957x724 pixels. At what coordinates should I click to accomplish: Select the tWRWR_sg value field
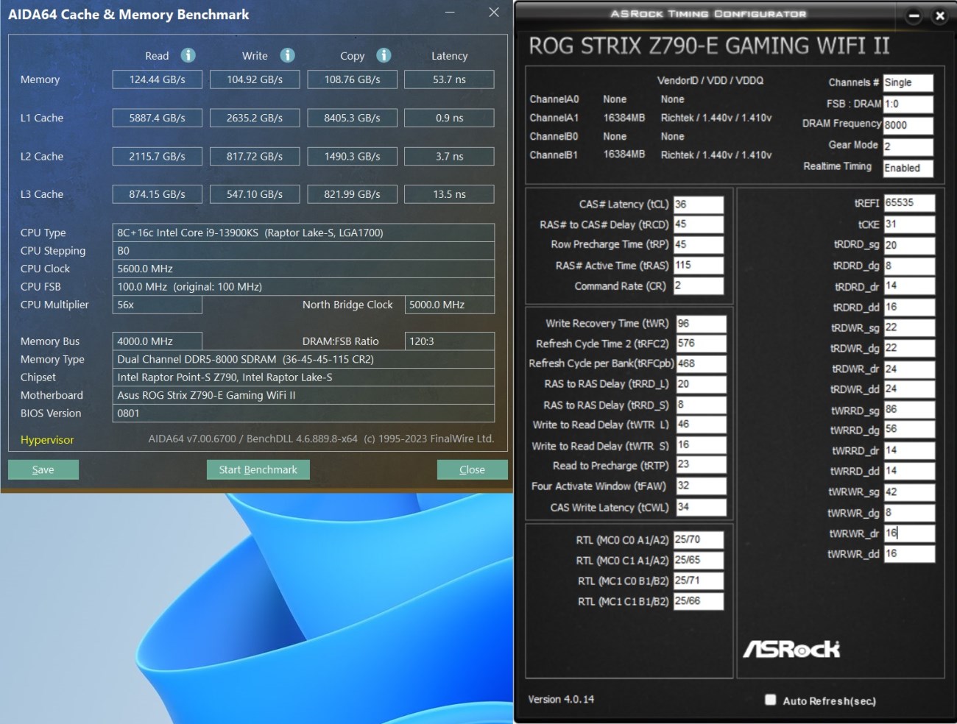909,491
